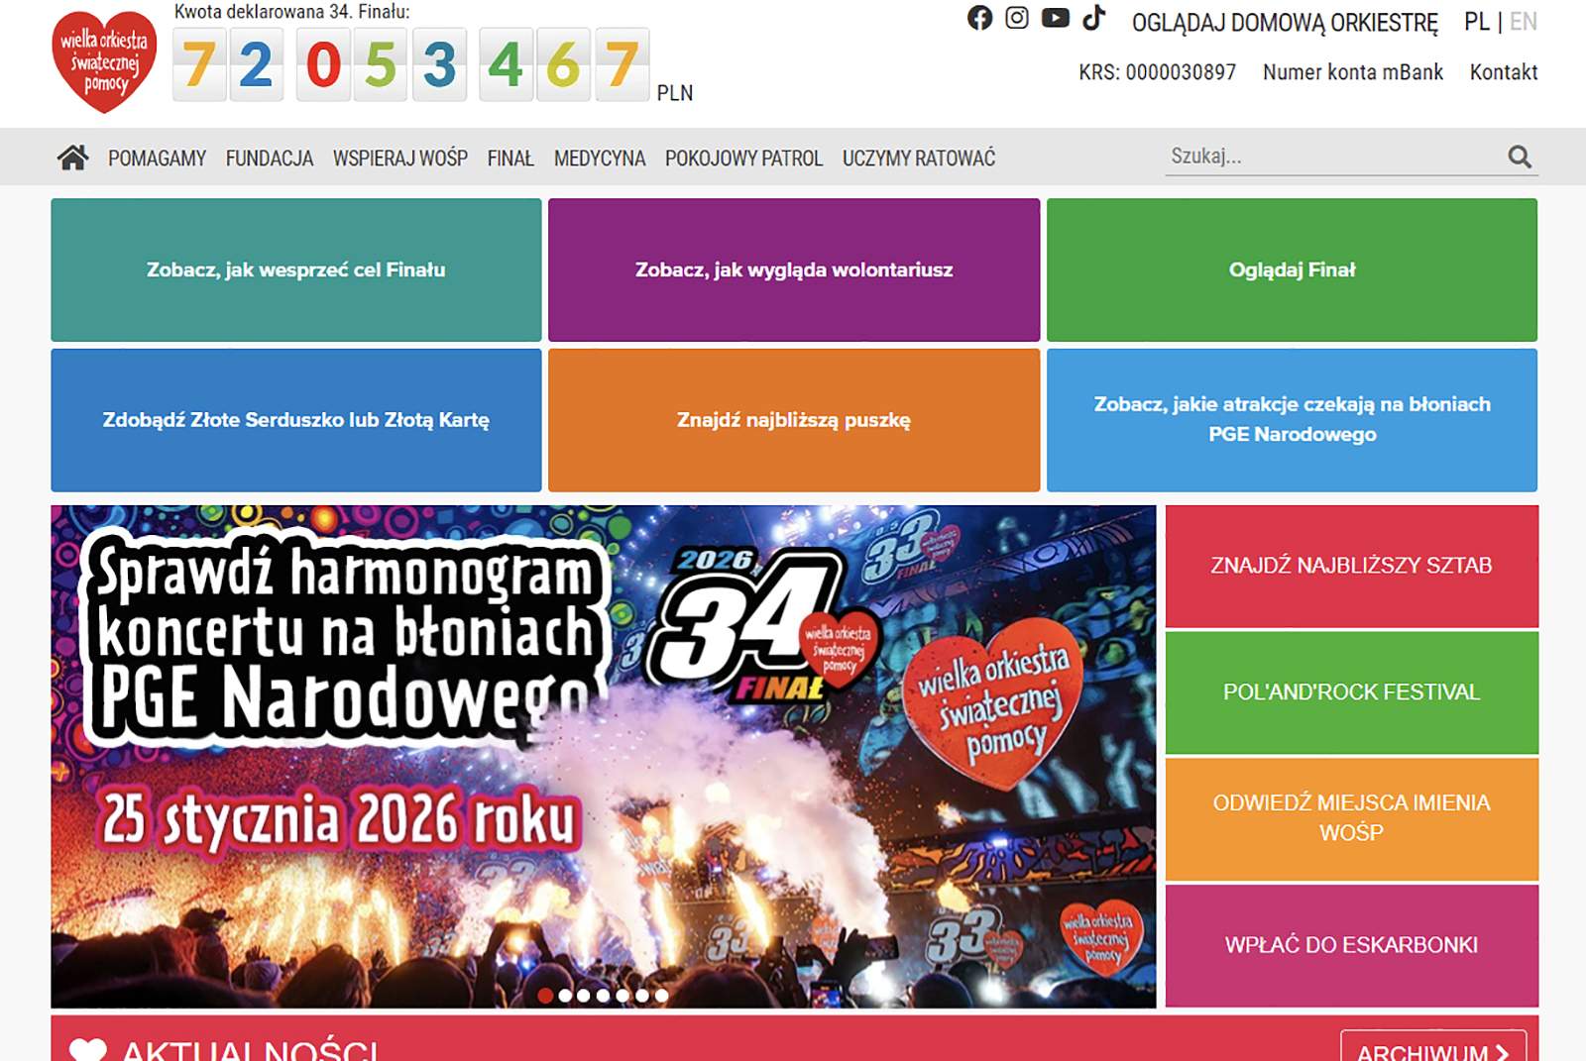Click Znajdź najbliższą puszkę orange tile

click(x=793, y=420)
